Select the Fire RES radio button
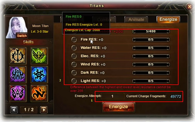195x122 pixels. [x=74, y=40]
